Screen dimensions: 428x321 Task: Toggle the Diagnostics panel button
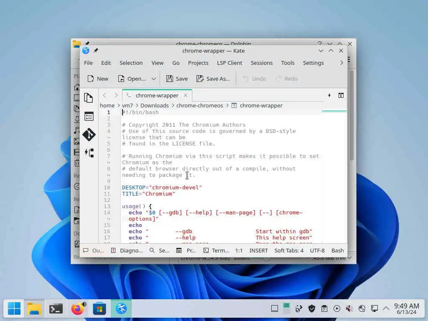pos(127,251)
